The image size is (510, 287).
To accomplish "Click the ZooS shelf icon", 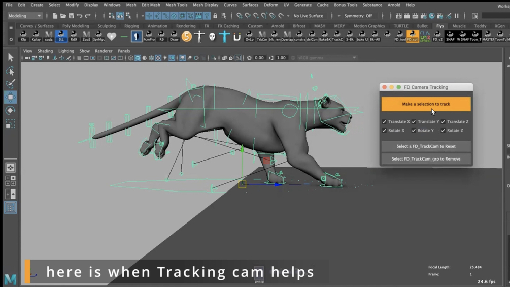I will tap(86, 36).
